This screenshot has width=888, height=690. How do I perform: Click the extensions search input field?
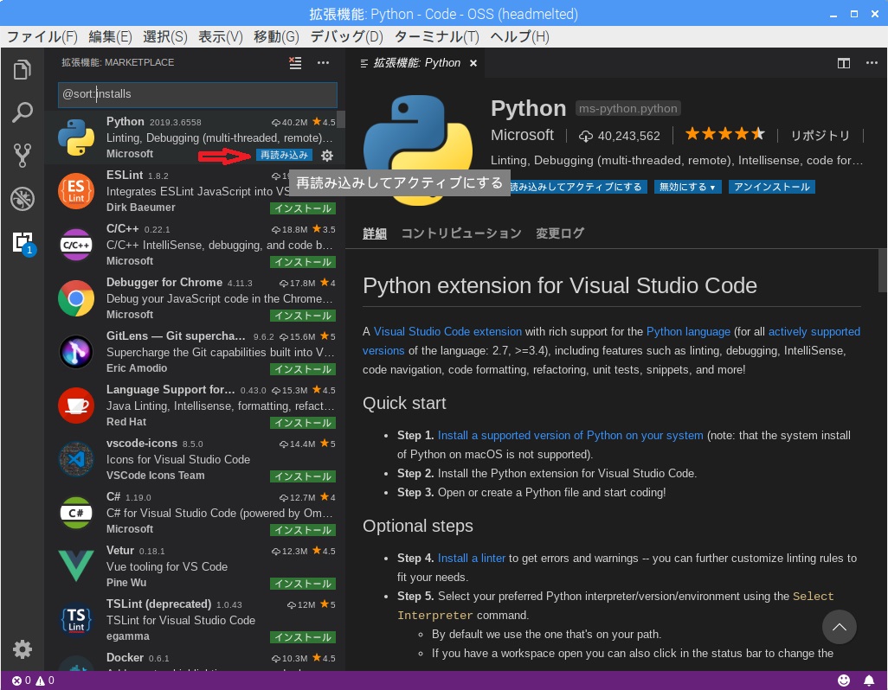coord(197,94)
